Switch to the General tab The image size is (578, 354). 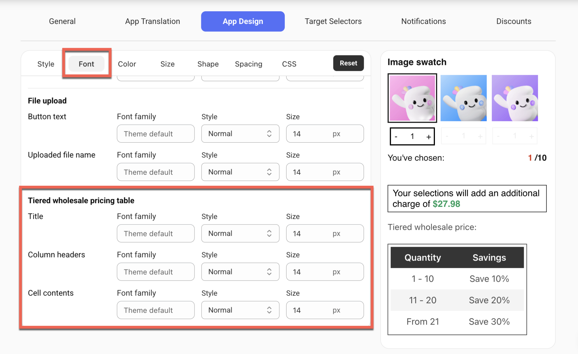62,21
